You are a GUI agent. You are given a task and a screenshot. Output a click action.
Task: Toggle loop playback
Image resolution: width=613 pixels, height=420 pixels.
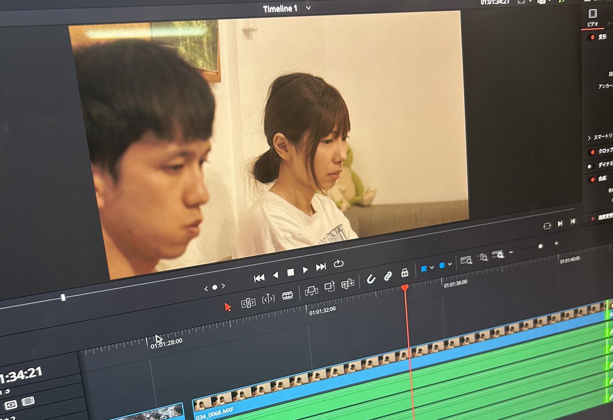(338, 264)
